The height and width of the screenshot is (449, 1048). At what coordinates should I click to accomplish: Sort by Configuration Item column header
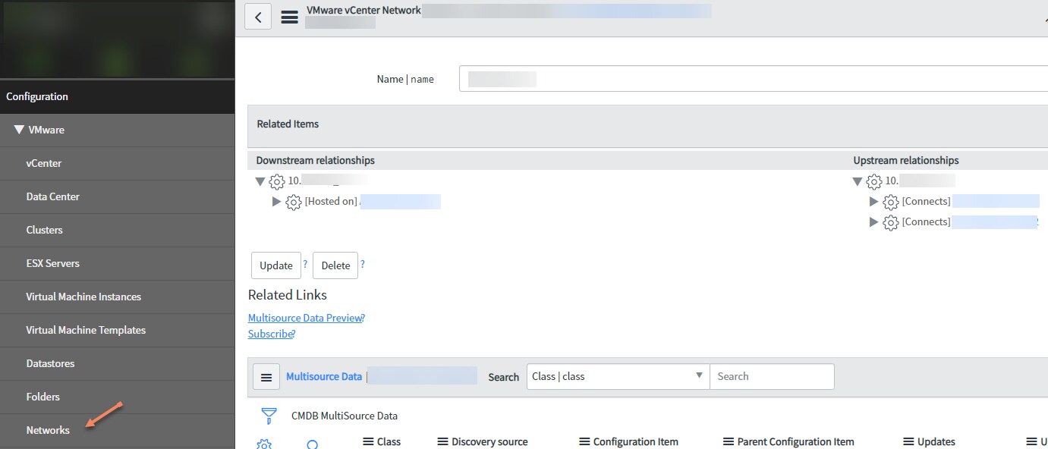[636, 441]
